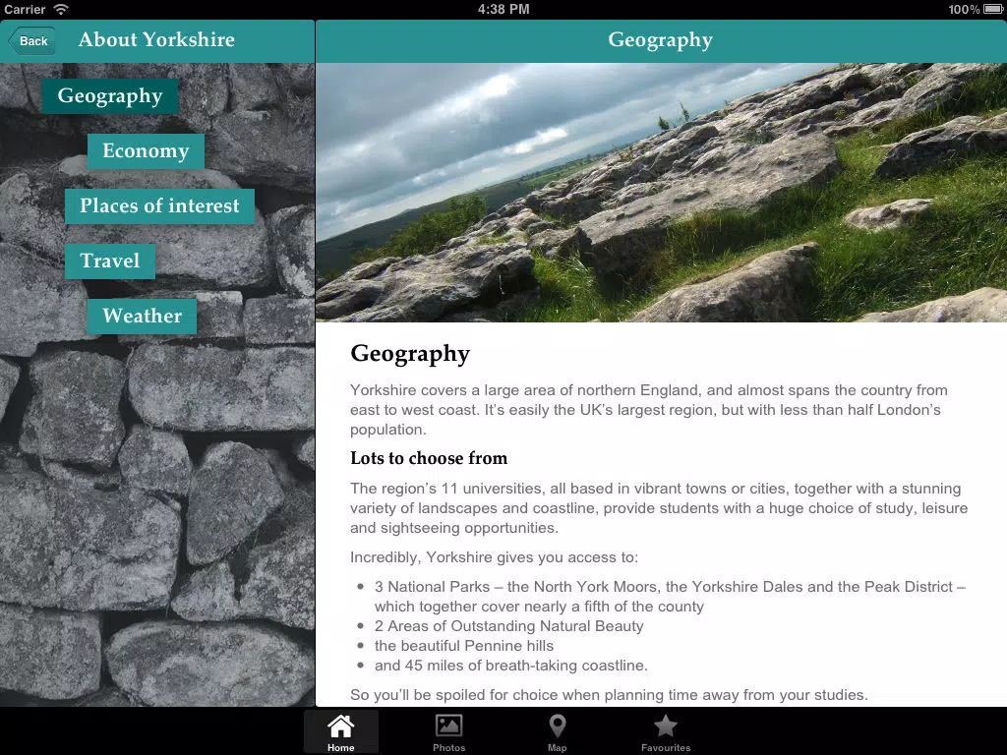Click the Wi-Fi icon in status bar

click(x=61, y=9)
